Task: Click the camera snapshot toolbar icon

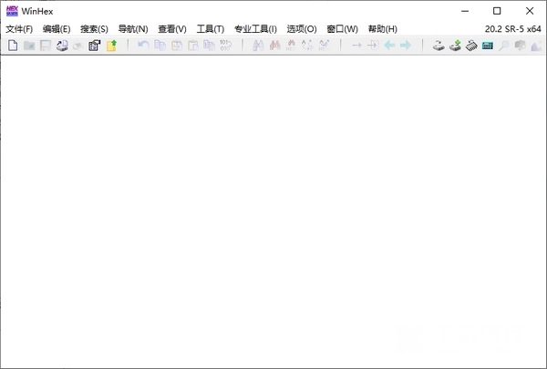Action: (520, 46)
